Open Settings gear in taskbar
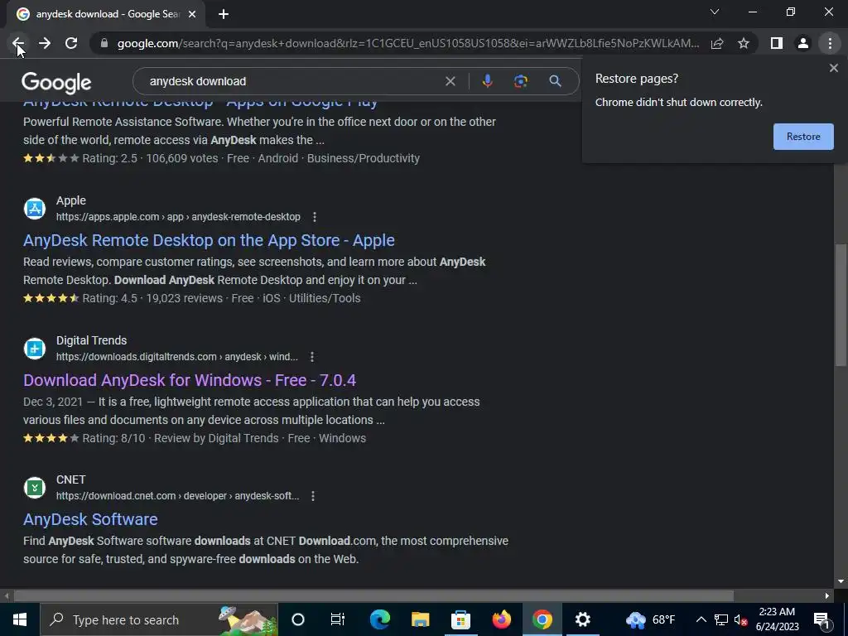The image size is (848, 636). (582, 619)
